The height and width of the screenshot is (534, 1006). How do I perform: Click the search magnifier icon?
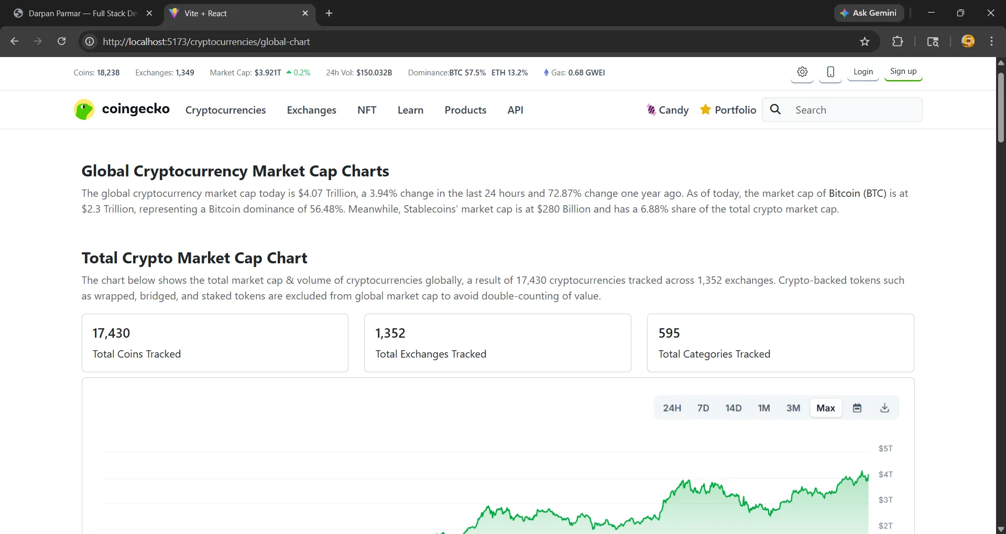point(775,109)
